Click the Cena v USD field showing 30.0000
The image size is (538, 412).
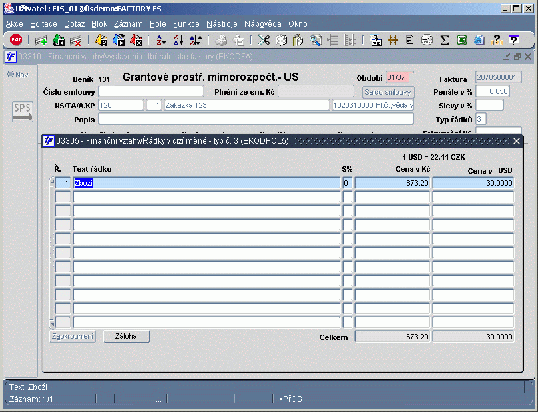[473, 183]
